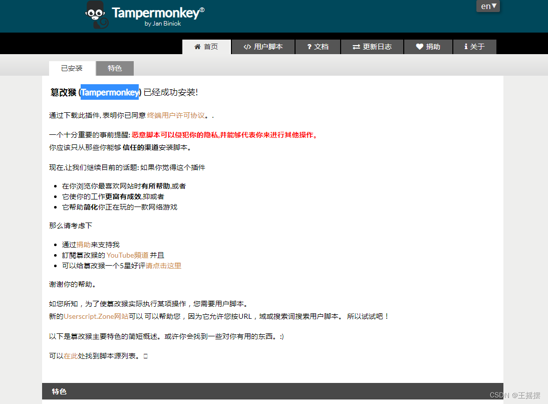This screenshot has width=548, height=404.
Task: Click the info icon beside 关于
Action: point(466,47)
